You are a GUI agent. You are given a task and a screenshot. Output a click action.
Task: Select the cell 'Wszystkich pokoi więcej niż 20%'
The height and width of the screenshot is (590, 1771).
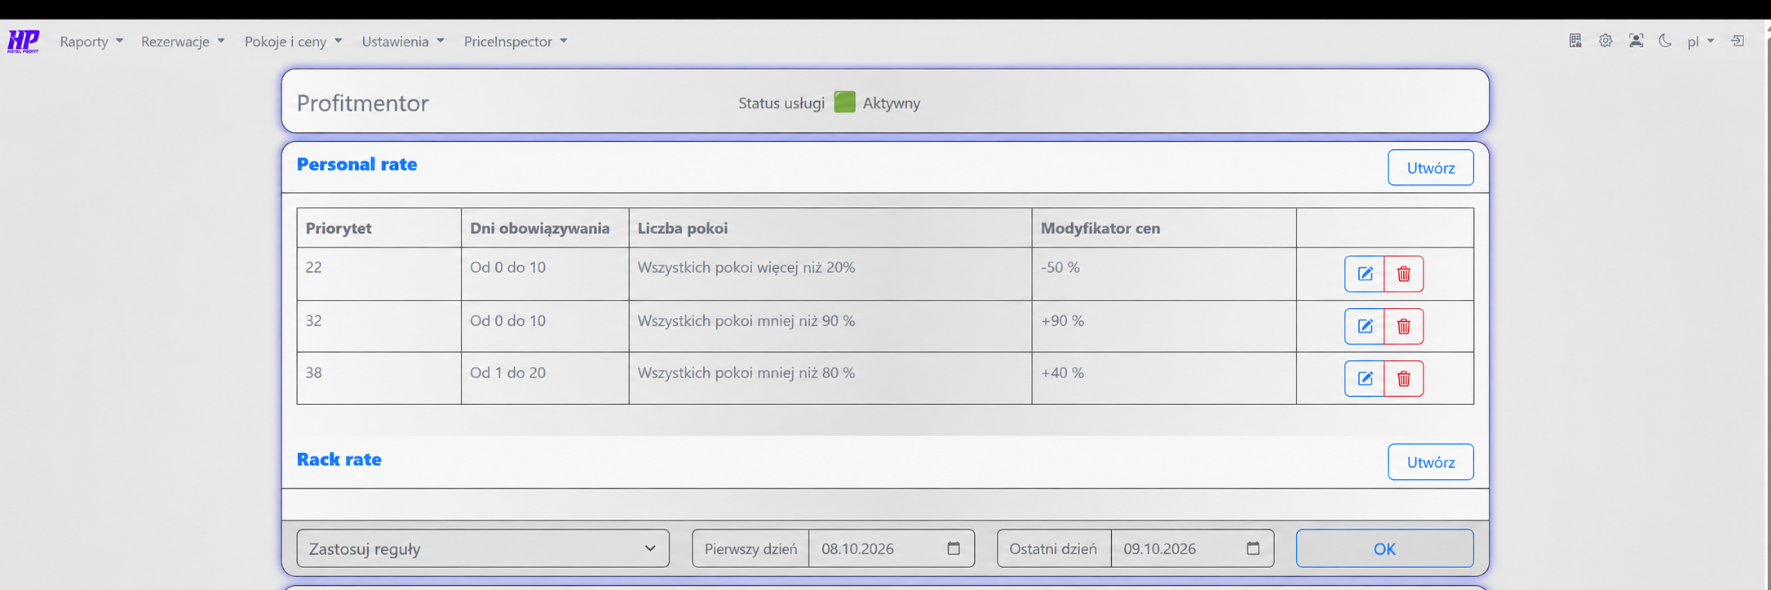point(830,274)
